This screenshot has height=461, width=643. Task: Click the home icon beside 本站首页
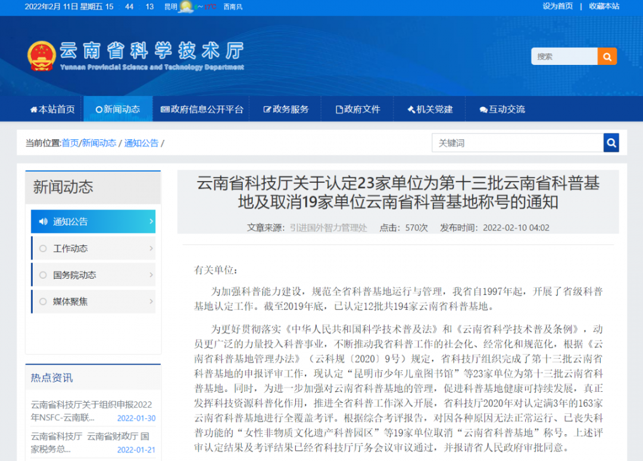pyautogui.click(x=33, y=110)
